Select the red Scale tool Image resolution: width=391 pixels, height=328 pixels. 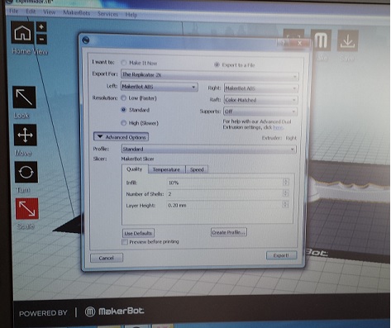[27, 208]
